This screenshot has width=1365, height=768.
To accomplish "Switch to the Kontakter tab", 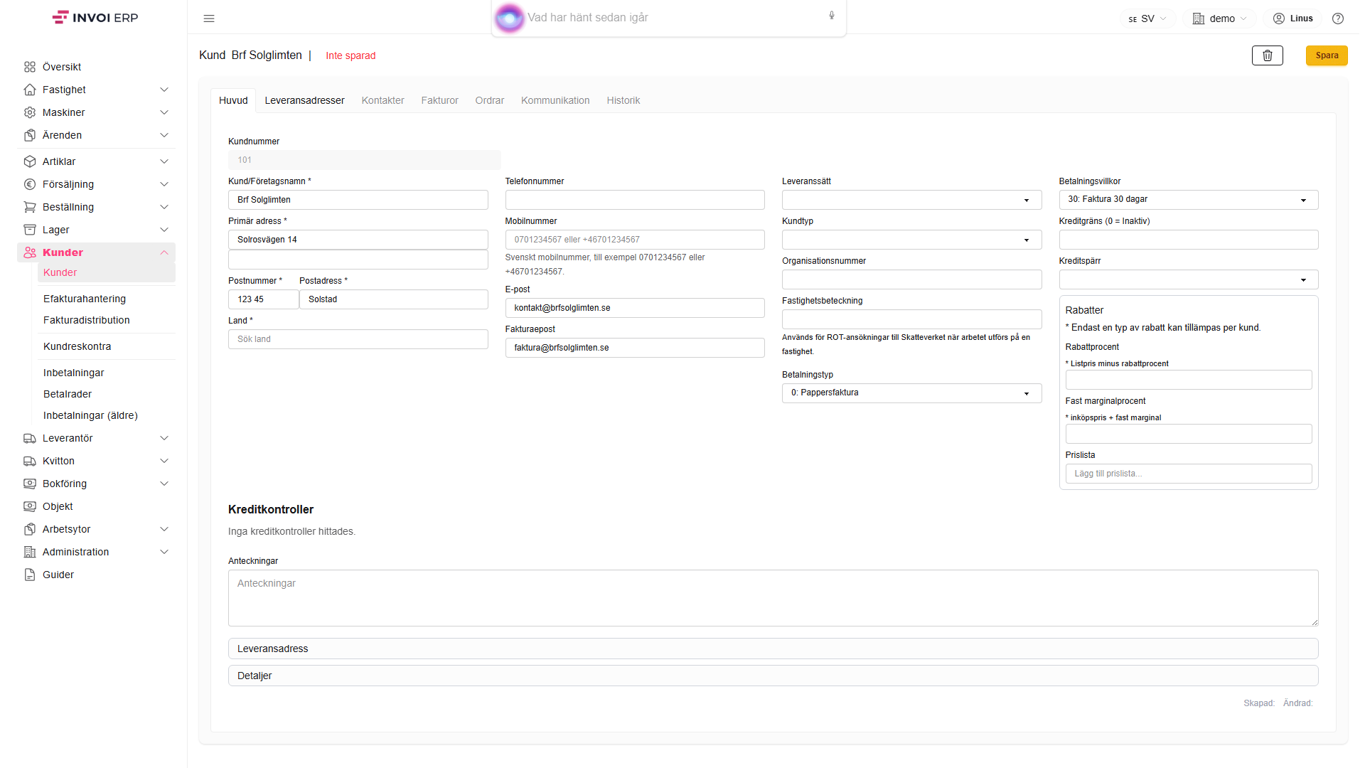I will (382, 100).
